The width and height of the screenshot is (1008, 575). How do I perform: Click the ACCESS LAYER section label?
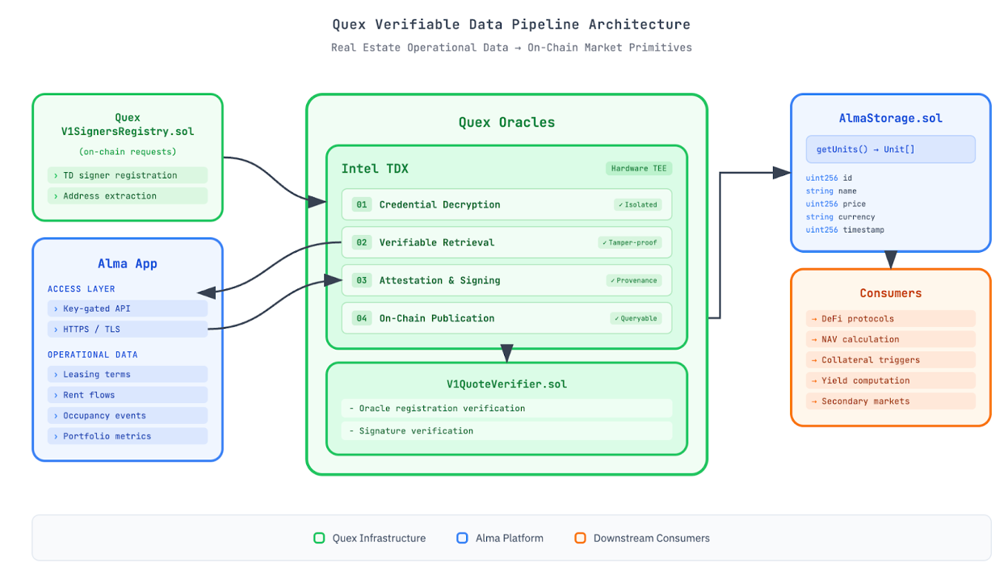pos(81,288)
